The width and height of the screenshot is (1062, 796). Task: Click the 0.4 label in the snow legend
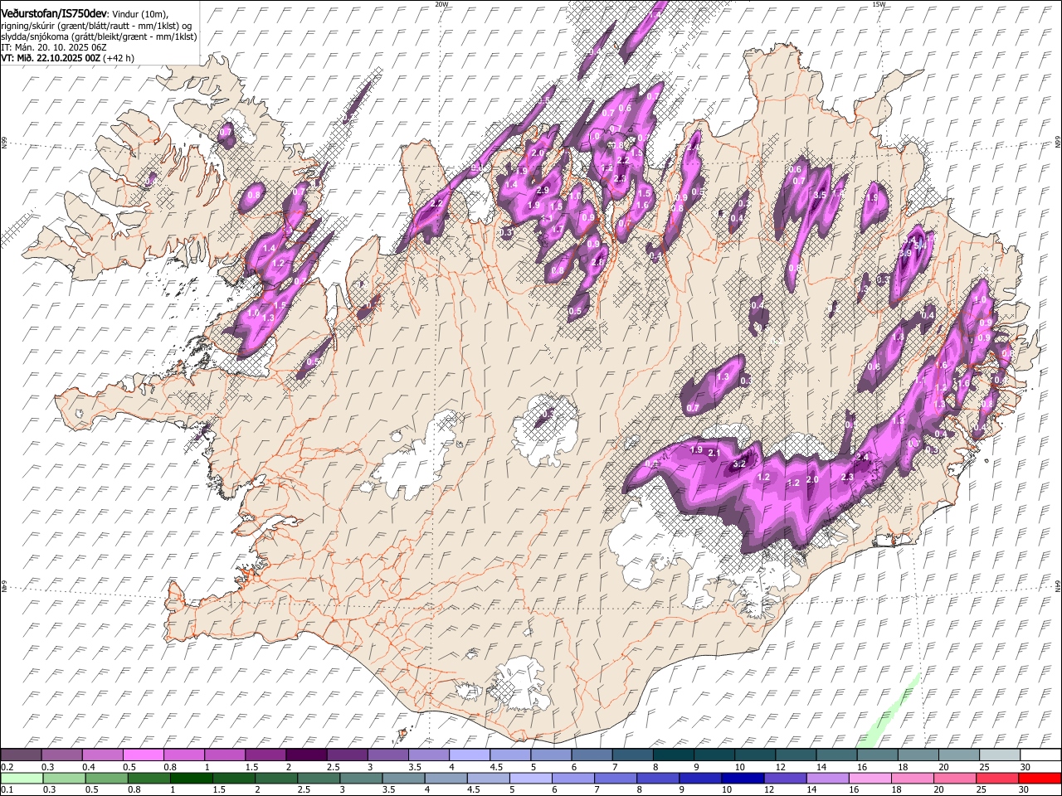click(x=90, y=767)
